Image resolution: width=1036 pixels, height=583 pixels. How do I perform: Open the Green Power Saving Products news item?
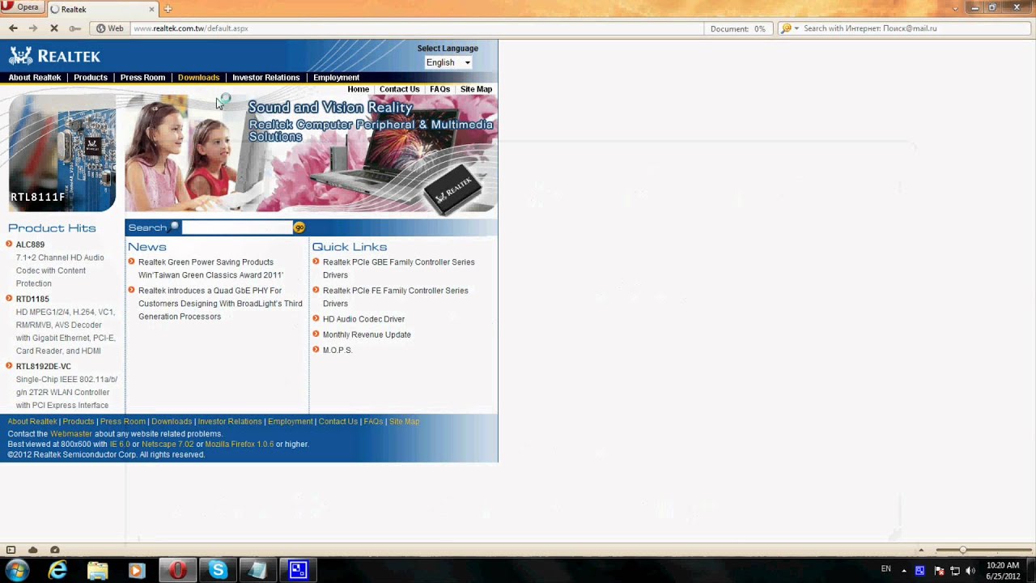click(210, 269)
